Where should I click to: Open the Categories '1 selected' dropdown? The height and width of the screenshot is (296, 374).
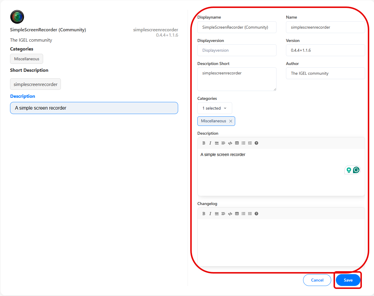click(215, 108)
